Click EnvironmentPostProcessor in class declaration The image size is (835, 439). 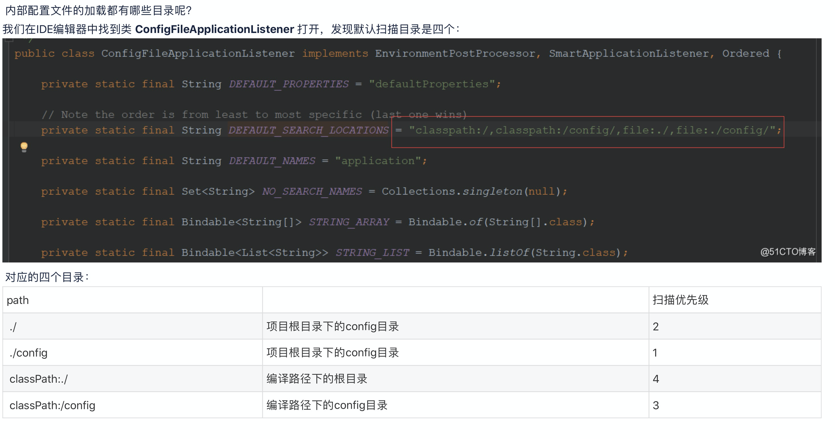tap(455, 53)
